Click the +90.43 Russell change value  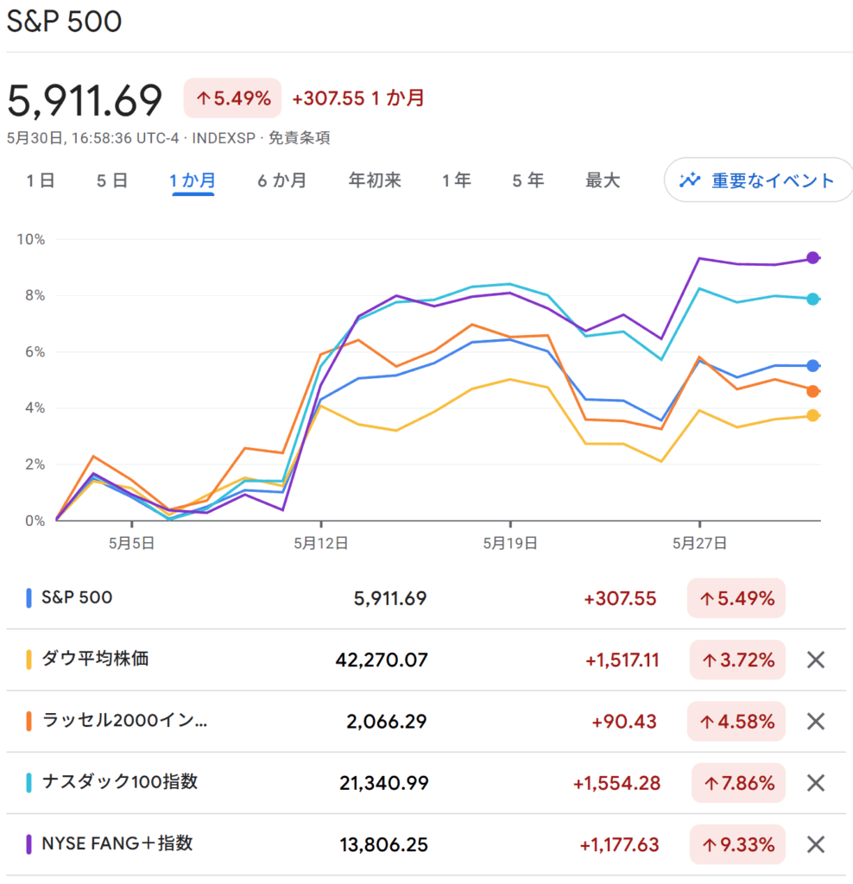[624, 721]
